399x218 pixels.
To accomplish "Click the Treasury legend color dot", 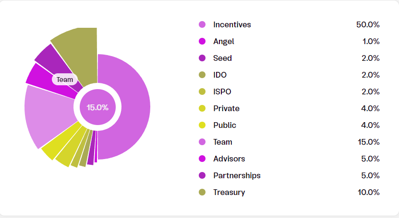I will click(202, 192).
